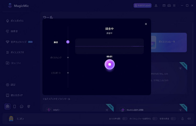The image size is (196, 126).
Task: Click arrow icon on AIカバー card
Action: pos(107,110)
